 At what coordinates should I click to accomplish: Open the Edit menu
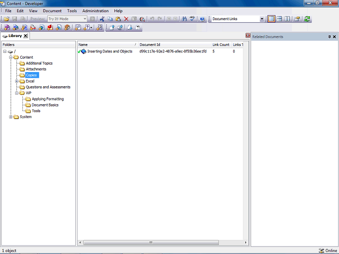20,11
